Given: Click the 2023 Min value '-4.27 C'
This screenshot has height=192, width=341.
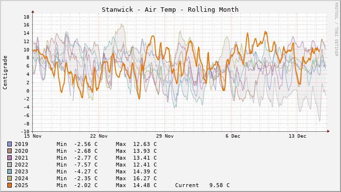Looking at the screenshot, I should coord(86,171).
